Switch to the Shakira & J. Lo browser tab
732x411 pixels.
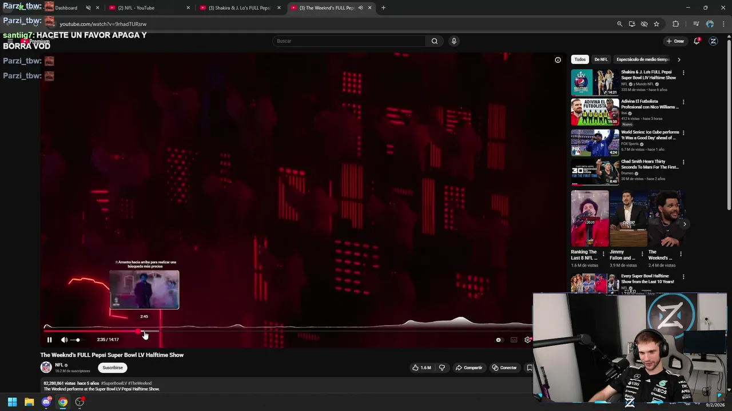click(x=240, y=8)
